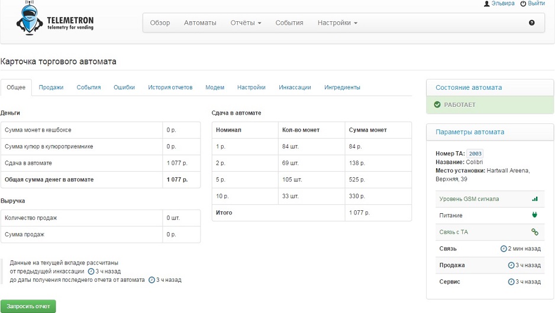
Task: Switch to the История отчетов tab
Action: click(170, 87)
